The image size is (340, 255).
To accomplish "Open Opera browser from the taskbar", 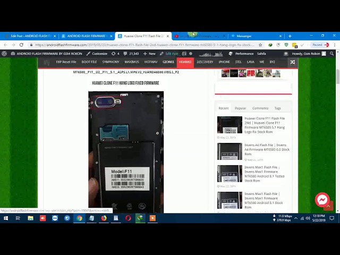I will 128,218.
